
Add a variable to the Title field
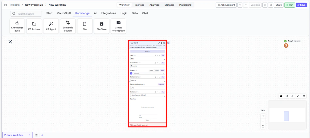pos(158,55)
